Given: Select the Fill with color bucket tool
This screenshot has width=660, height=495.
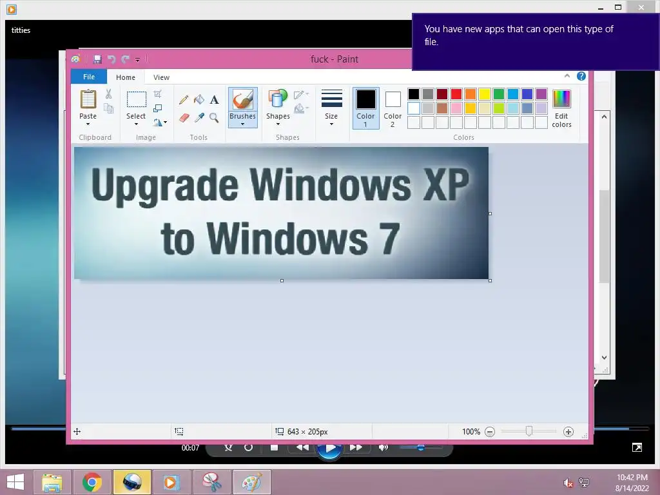Looking at the screenshot, I should [x=199, y=99].
